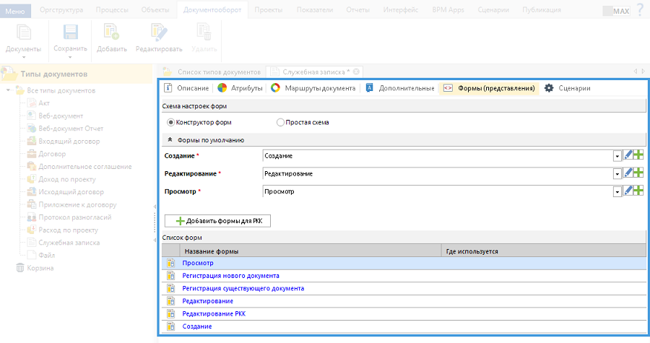The image size is (650, 343).
Task: Click the edit pencil icon for Просмотр form
Action: pos(628,191)
